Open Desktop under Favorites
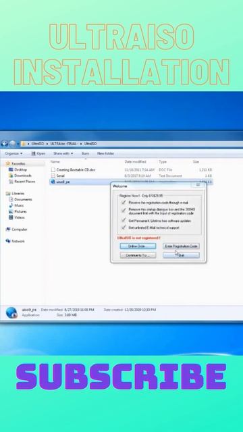This screenshot has height=432, width=243. point(20,169)
